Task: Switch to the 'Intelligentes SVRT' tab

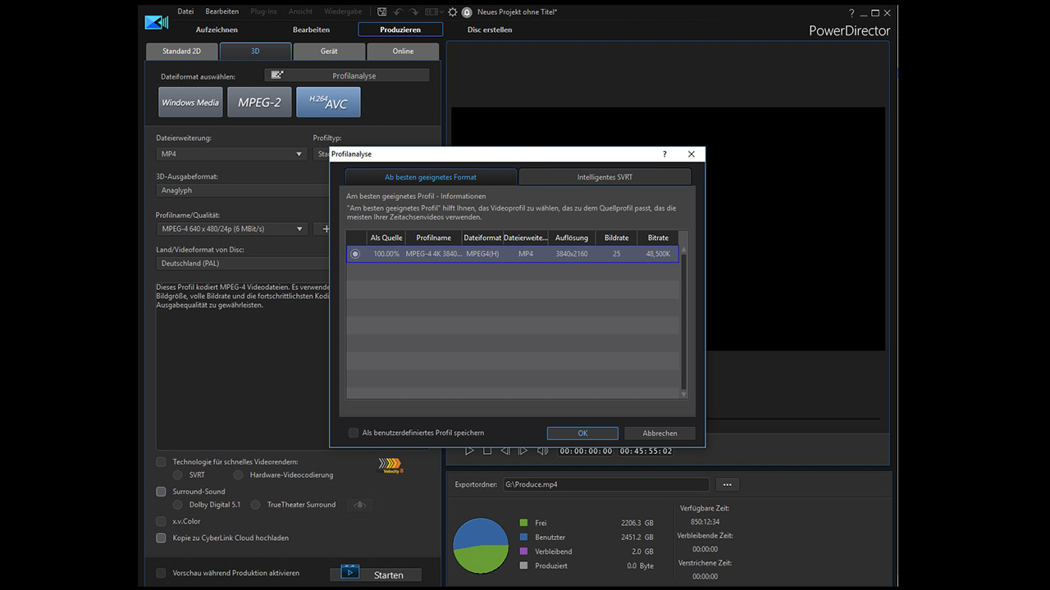Action: [605, 177]
